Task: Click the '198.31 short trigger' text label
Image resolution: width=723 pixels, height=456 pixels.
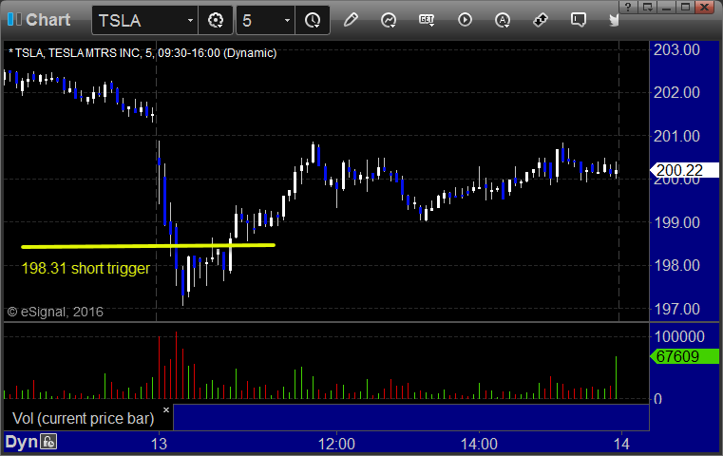Action: 86,268
